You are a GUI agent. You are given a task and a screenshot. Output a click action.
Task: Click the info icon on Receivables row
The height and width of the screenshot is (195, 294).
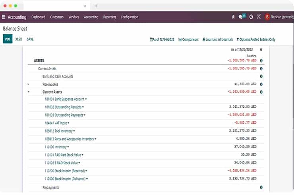point(261,84)
